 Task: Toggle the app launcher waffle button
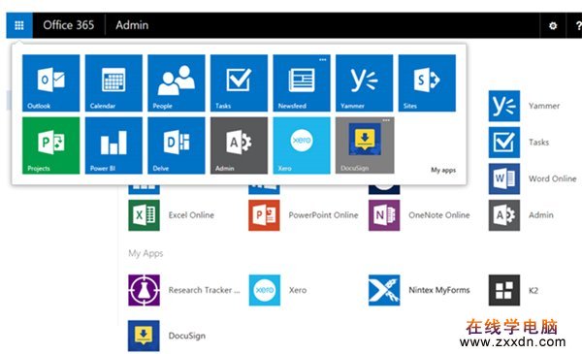click(19, 25)
